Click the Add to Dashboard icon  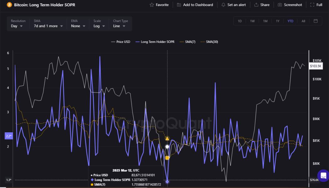pos(179,5)
